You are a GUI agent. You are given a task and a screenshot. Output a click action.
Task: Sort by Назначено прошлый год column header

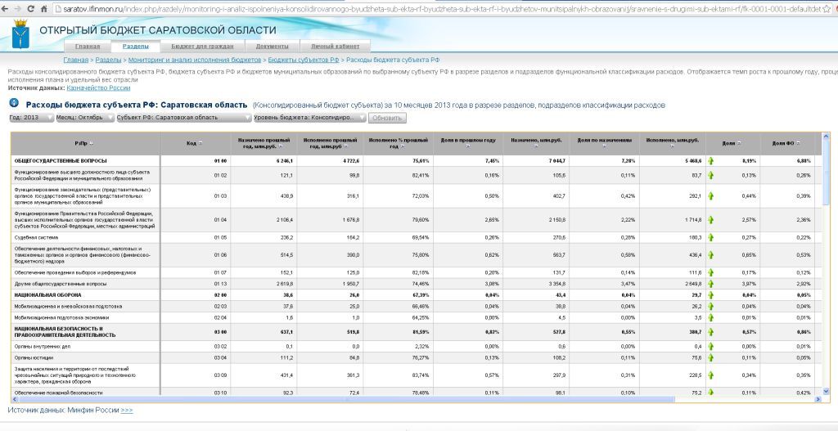(x=264, y=142)
